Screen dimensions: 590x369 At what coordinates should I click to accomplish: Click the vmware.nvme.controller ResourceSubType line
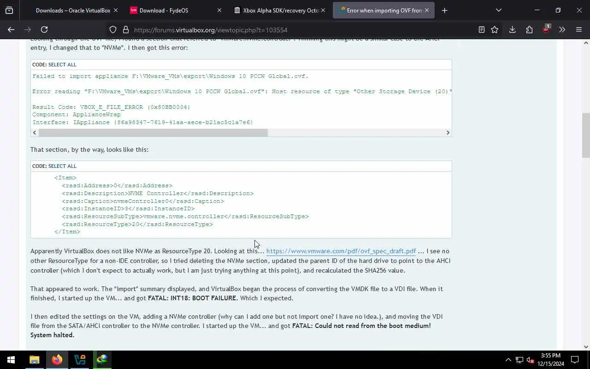pos(185,216)
